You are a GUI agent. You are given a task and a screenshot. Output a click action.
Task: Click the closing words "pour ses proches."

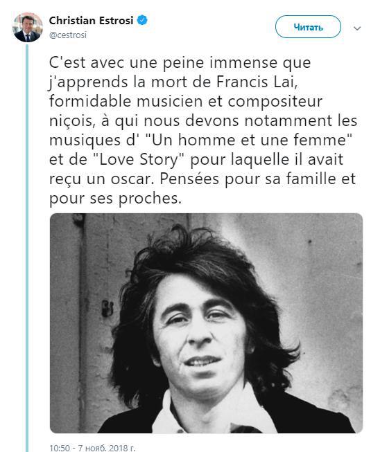(116, 199)
